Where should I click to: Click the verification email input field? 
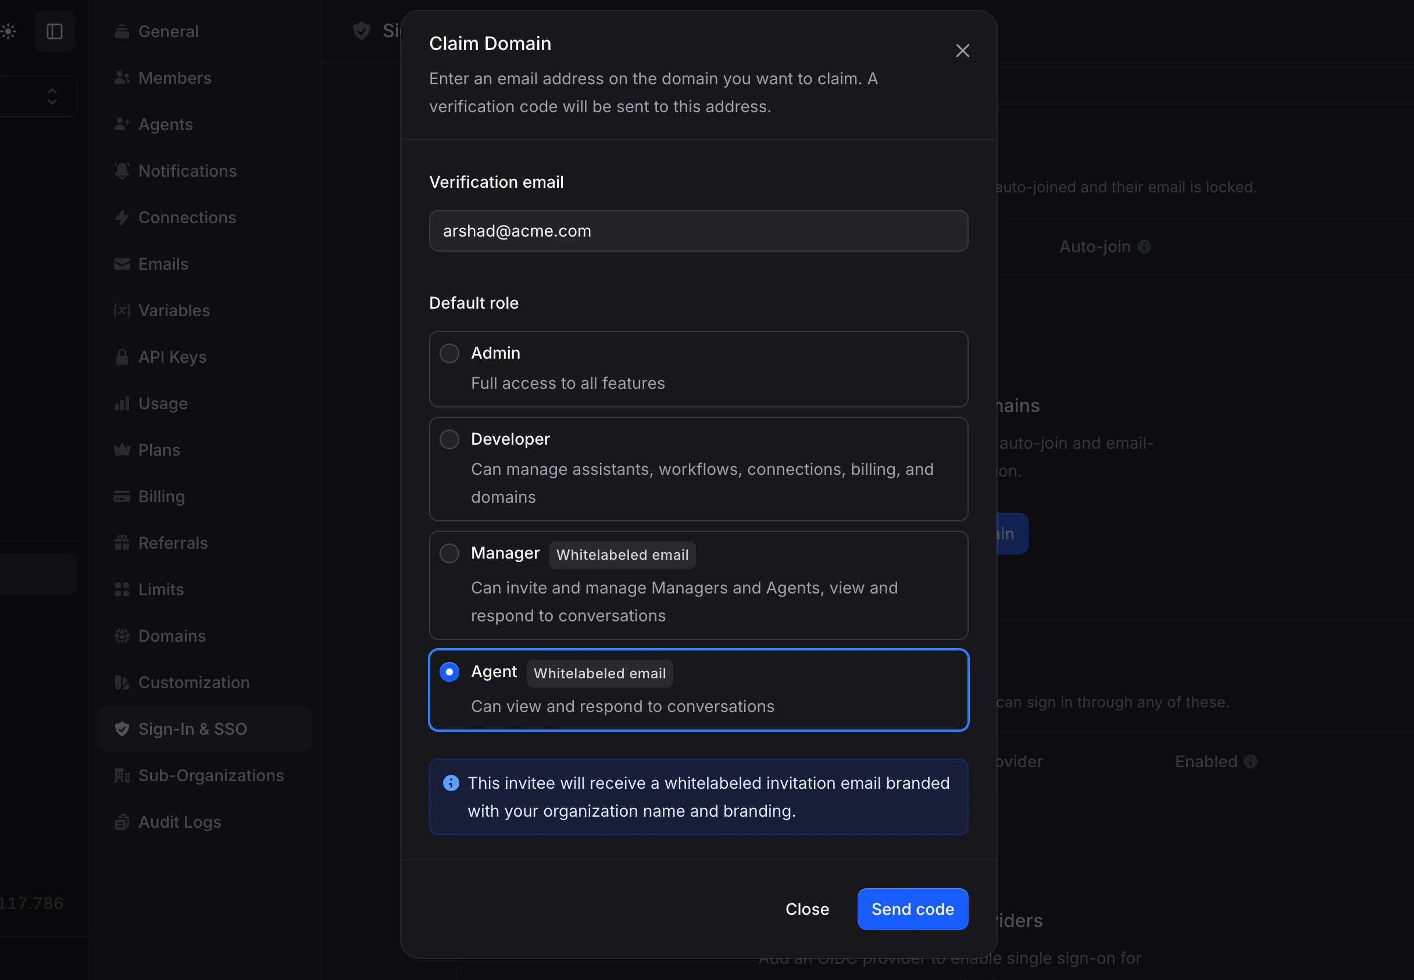tap(698, 231)
